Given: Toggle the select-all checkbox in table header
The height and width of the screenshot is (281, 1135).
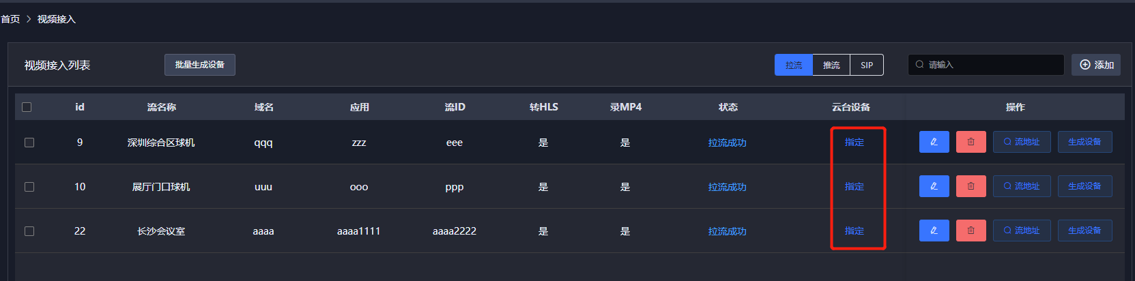Looking at the screenshot, I should click(27, 107).
